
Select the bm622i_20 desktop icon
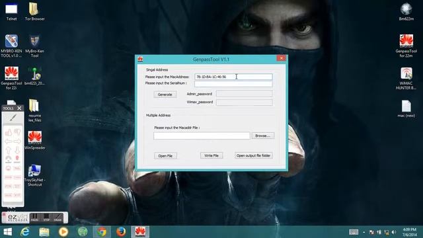coord(34,76)
